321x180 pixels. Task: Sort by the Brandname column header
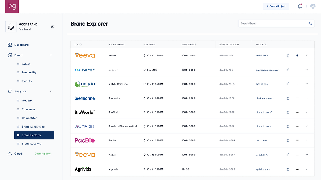click(116, 44)
